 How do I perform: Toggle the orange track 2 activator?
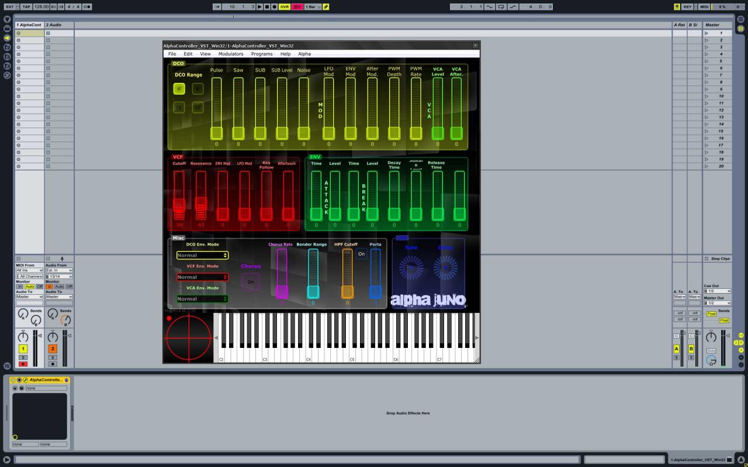tap(53, 348)
